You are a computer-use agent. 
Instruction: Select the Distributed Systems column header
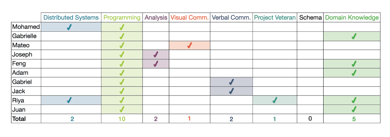(x=71, y=18)
